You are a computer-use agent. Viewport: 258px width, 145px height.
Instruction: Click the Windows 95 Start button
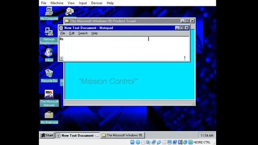(x=47, y=135)
